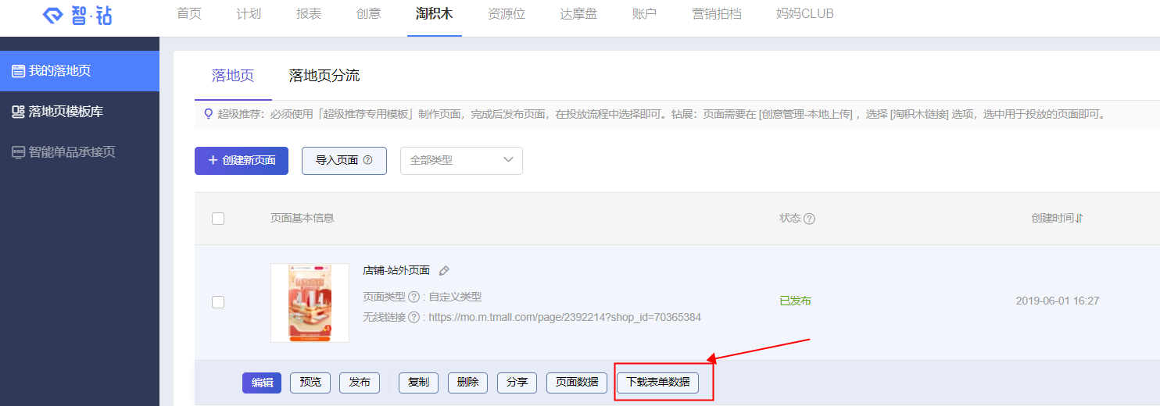Image resolution: width=1160 pixels, height=406 pixels.
Task: Open 计划 in top navigation
Action: [x=249, y=14]
